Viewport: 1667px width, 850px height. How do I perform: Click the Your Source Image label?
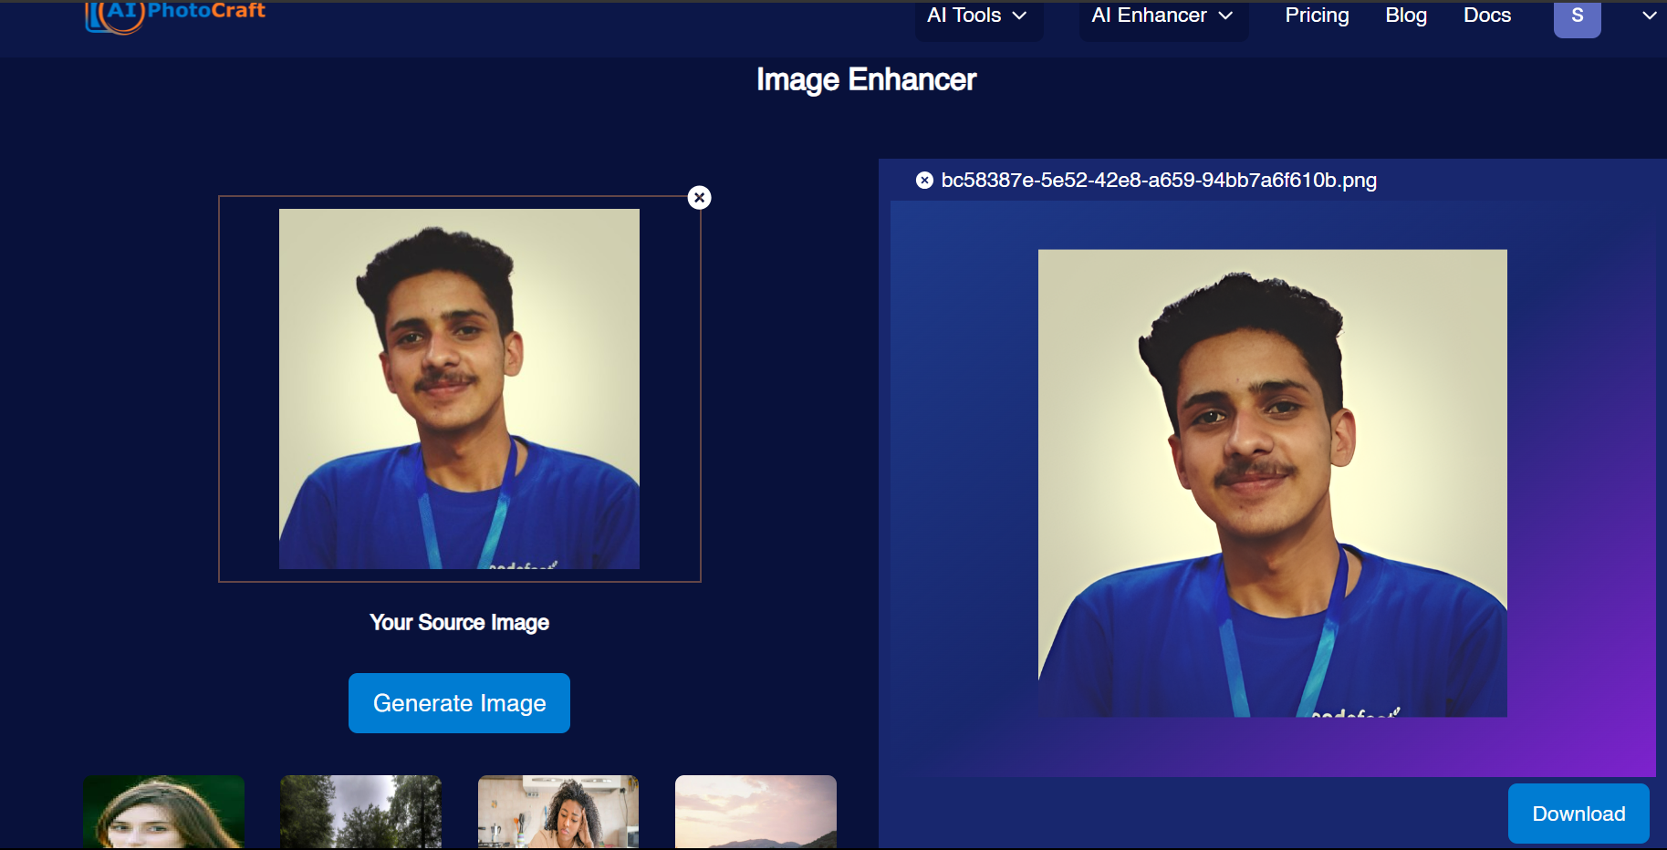(459, 623)
